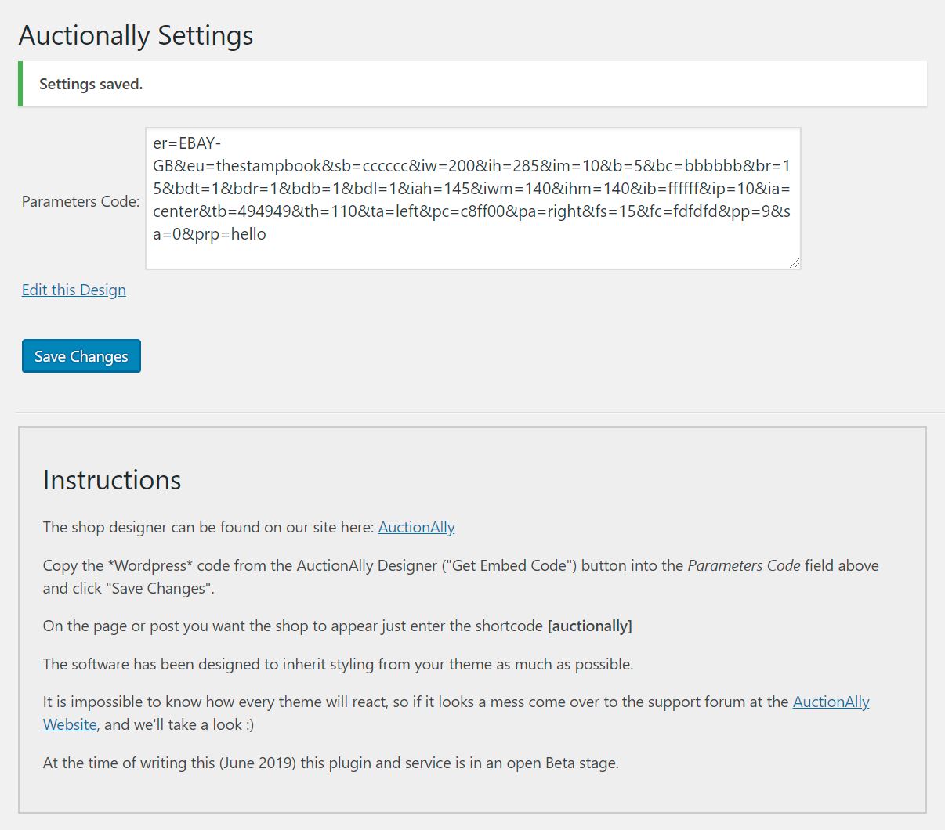
Task: Click the italic Parameters Code text in instructions
Action: pyautogui.click(x=744, y=565)
